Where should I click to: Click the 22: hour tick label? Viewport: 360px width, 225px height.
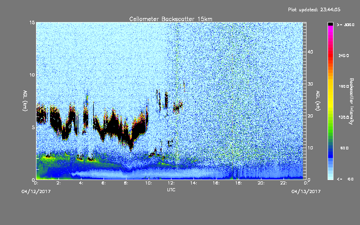[284, 183]
